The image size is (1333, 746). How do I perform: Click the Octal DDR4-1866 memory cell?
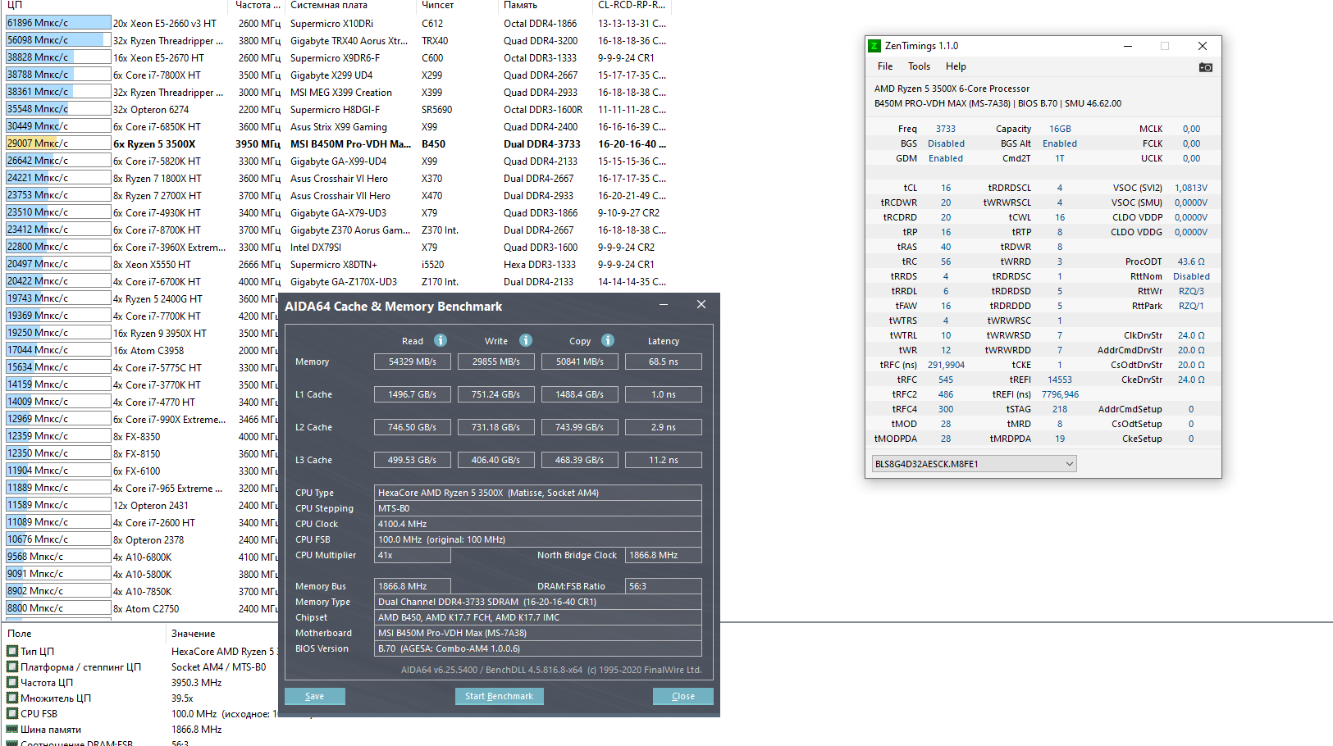point(541,23)
